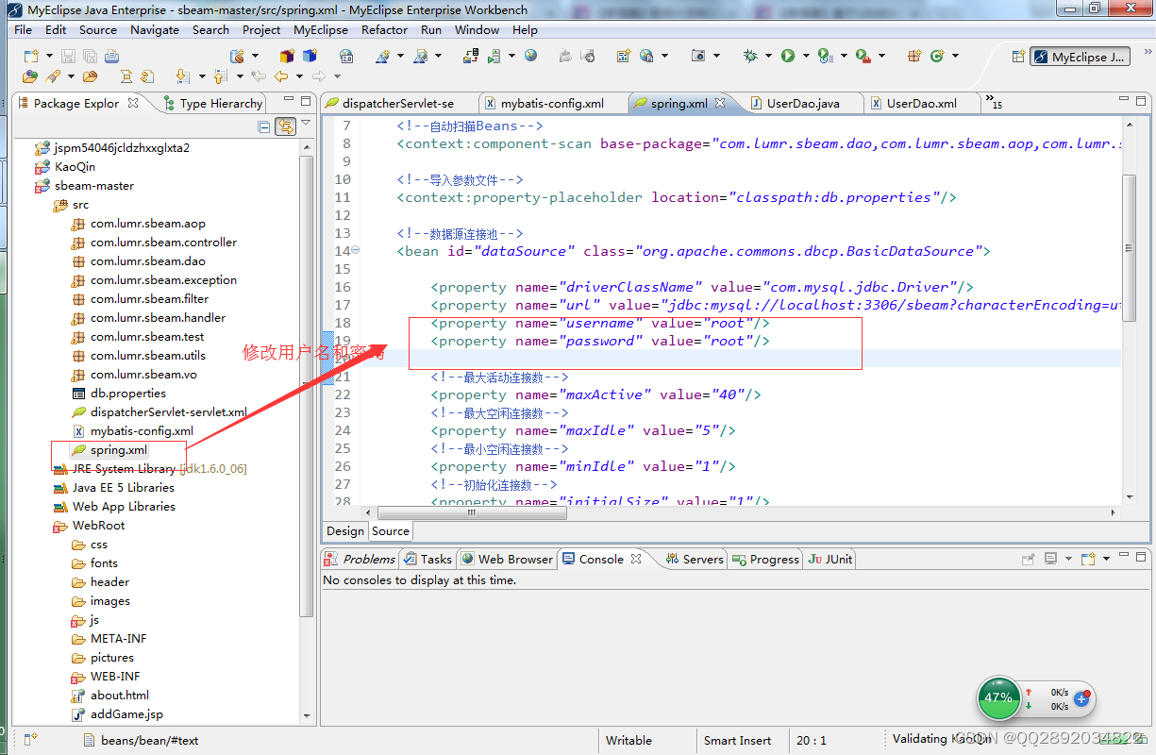Viewport: 1156px width, 755px height.
Task: Select the JRE System Library node
Action: [x=150, y=469]
